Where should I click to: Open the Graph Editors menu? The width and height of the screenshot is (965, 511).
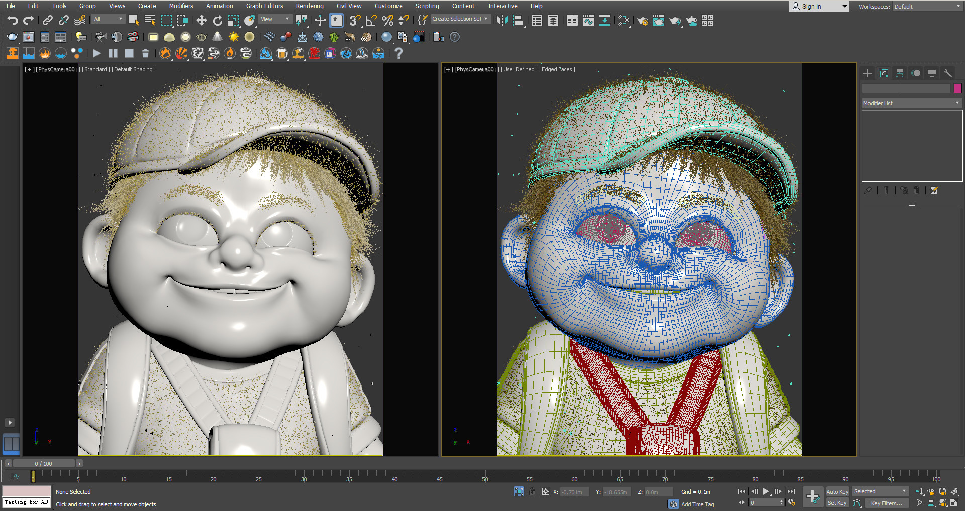[264, 6]
